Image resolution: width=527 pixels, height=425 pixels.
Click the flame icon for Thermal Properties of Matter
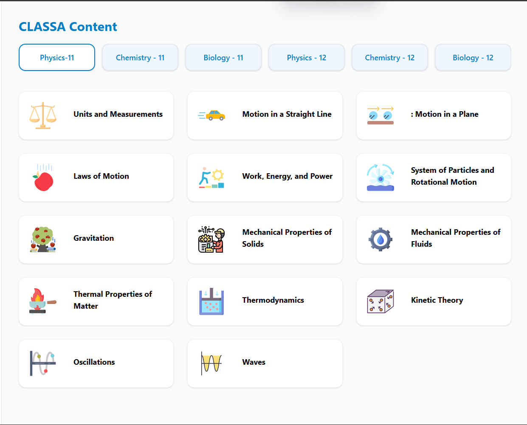pos(42,301)
